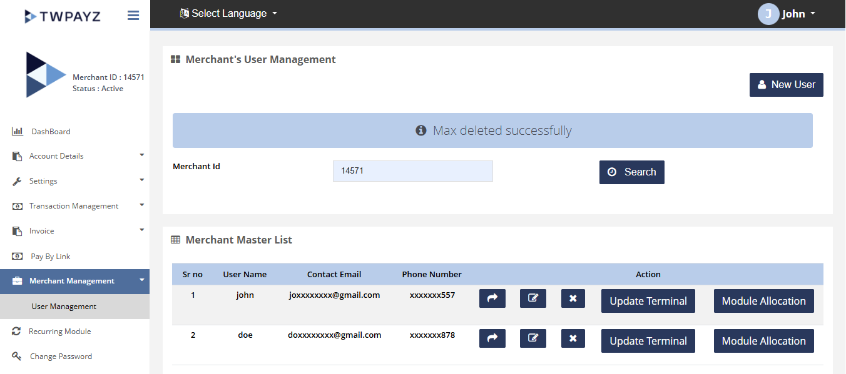Select User Management submenu item
The width and height of the screenshot is (846, 374).
point(64,307)
